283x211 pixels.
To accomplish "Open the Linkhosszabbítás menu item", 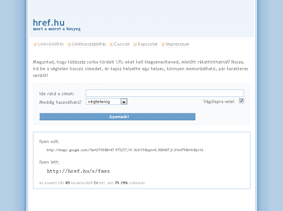I will (89, 44).
